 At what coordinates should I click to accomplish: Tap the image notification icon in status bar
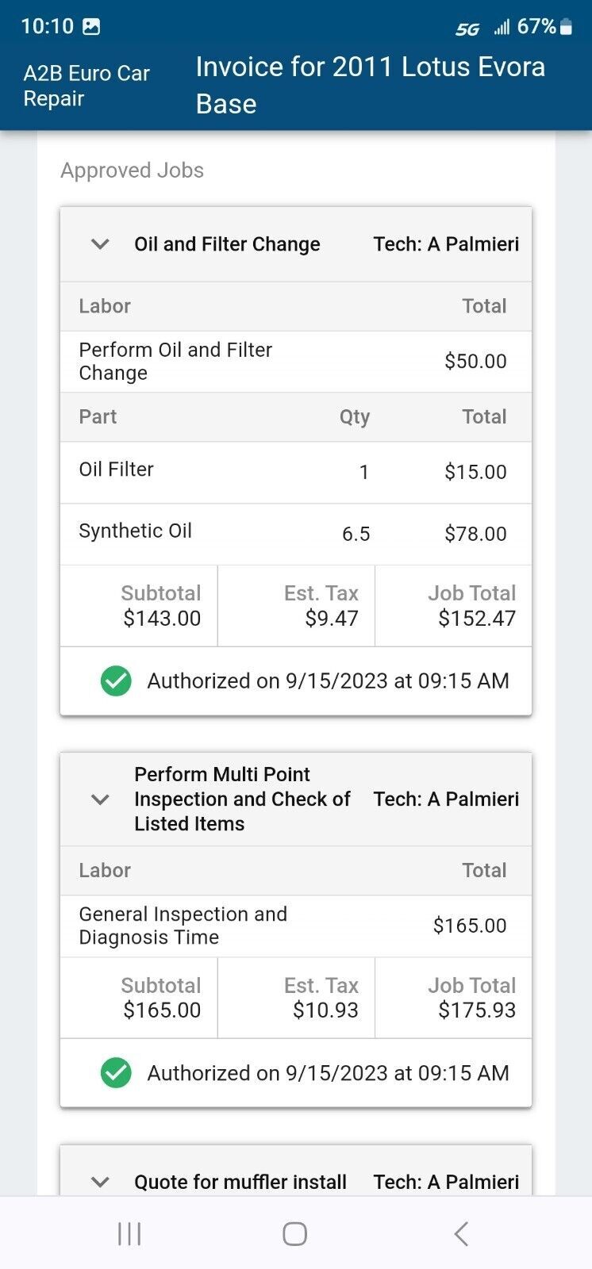pos(92,27)
